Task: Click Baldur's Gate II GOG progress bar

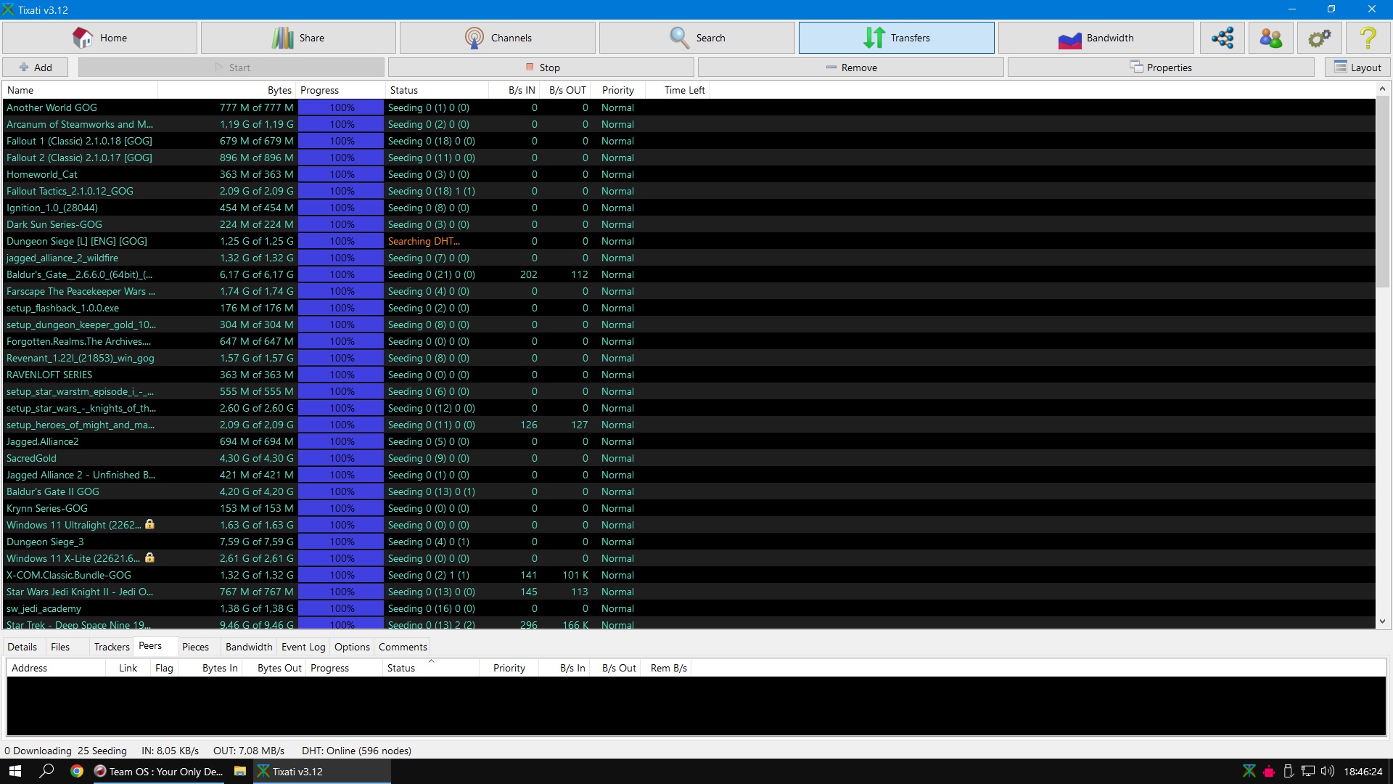Action: [x=341, y=491]
